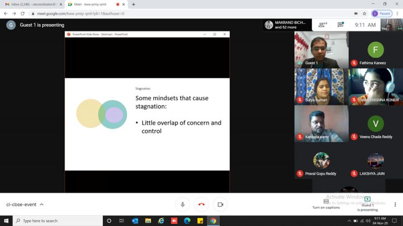Open Outlook from the taskbar

pyautogui.click(x=135, y=220)
